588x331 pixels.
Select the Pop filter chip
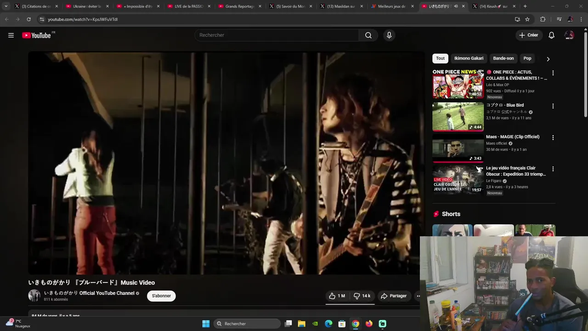click(527, 58)
